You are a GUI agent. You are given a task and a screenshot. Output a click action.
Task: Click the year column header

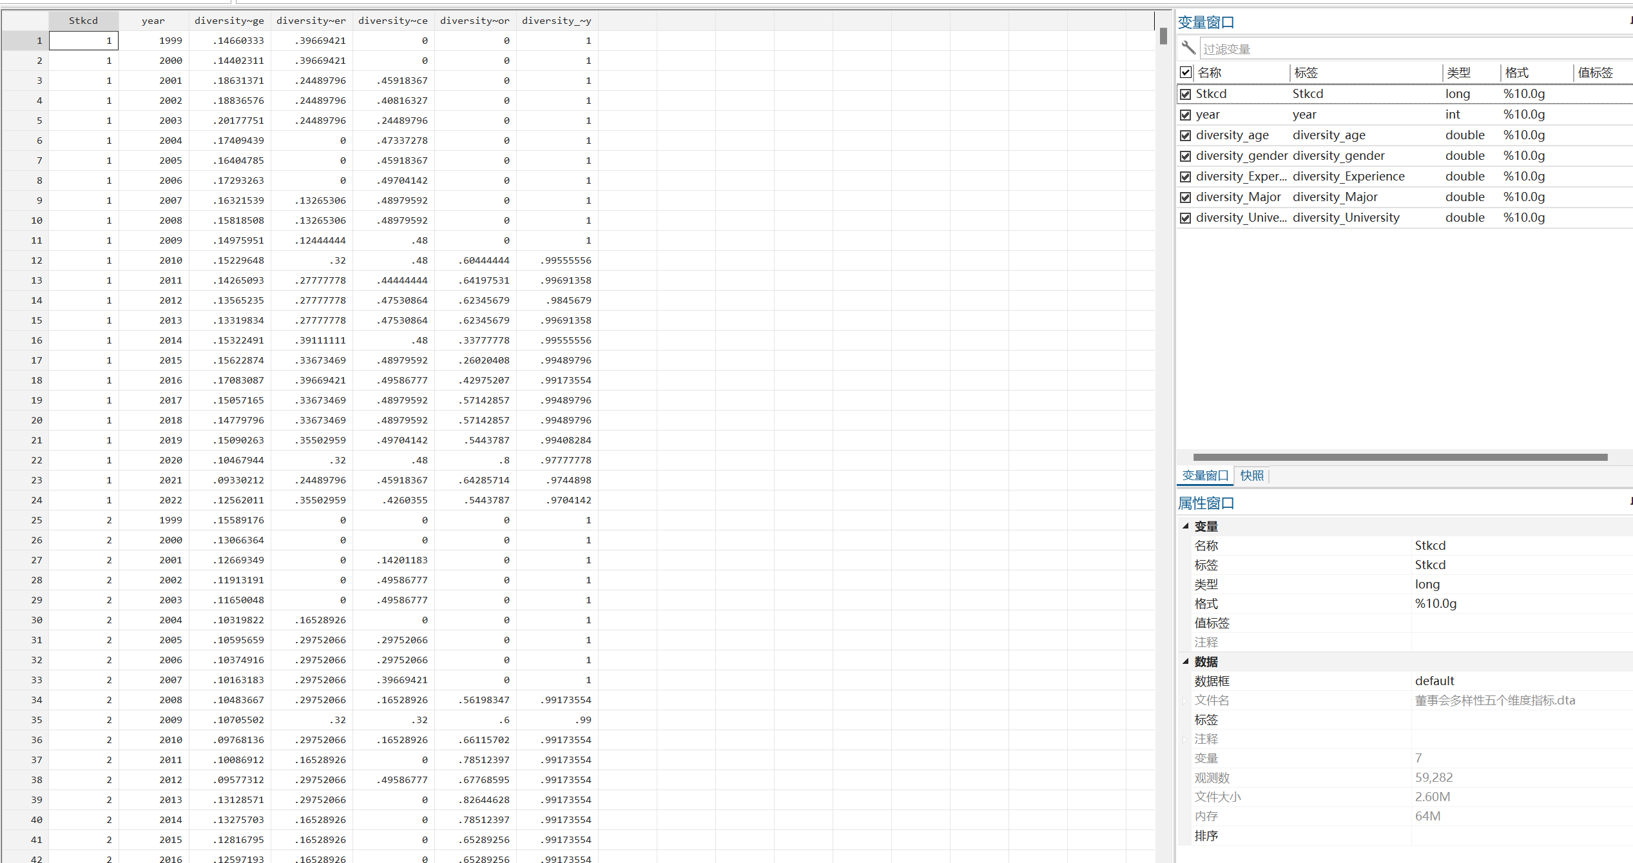[x=153, y=21]
